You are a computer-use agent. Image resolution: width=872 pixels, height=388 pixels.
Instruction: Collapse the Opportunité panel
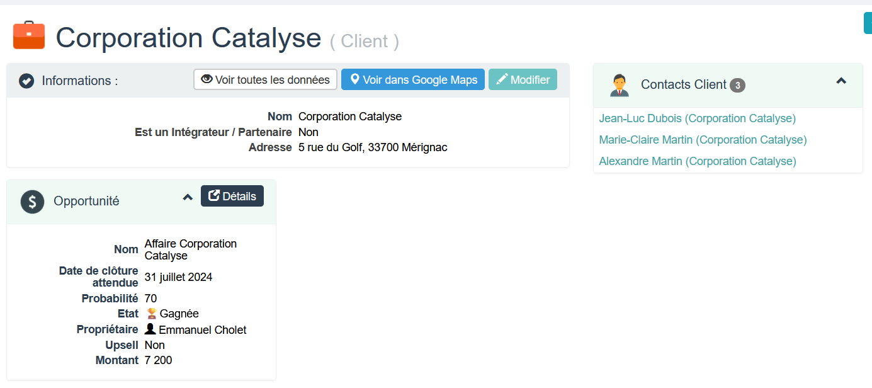pyautogui.click(x=187, y=197)
